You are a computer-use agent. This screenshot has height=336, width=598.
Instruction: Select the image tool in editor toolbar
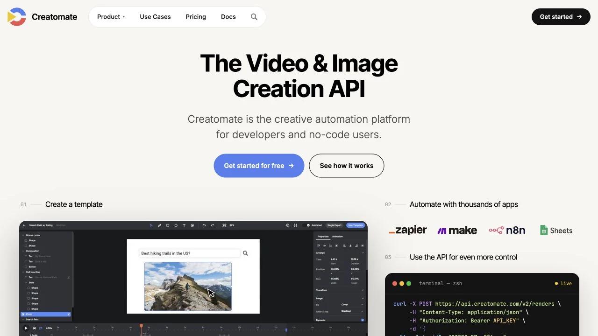point(192,225)
